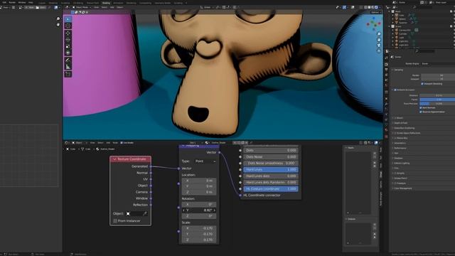Screen dimensions: 455x256
Task: Toggle camera view icon in viewport
Action: [379, 46]
